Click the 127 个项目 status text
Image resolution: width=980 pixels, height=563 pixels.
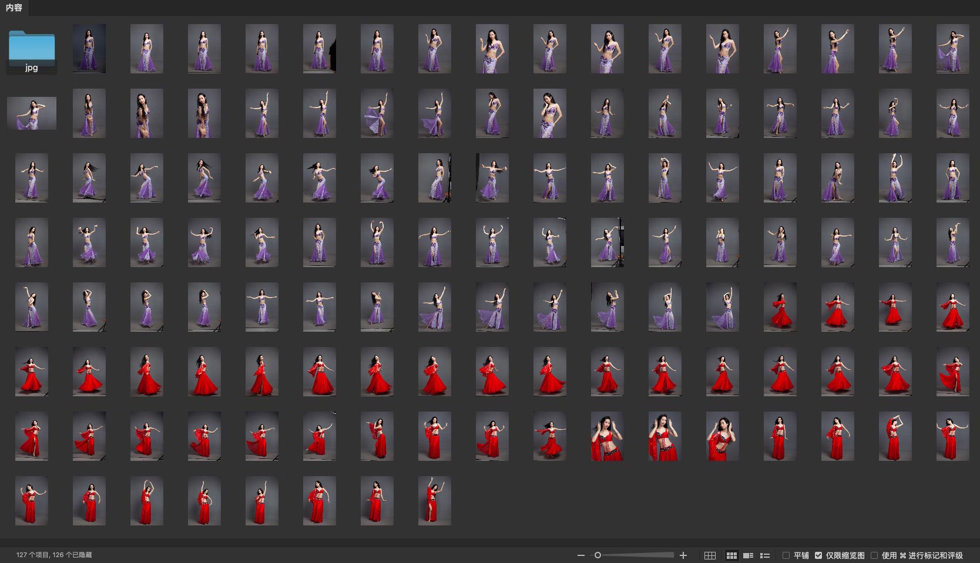pos(54,555)
